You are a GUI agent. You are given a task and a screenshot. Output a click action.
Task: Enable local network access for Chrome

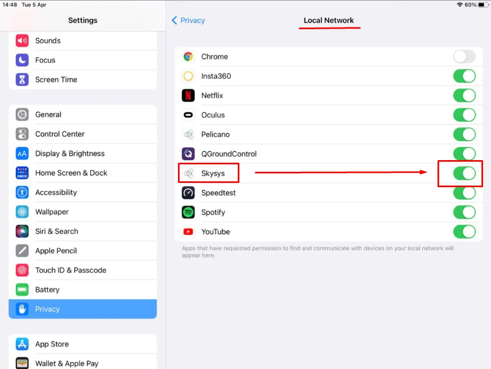coord(465,57)
